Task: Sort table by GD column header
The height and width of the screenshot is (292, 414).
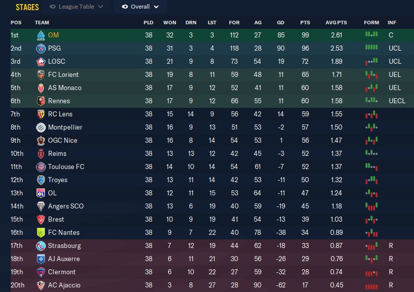Action: [x=281, y=23]
